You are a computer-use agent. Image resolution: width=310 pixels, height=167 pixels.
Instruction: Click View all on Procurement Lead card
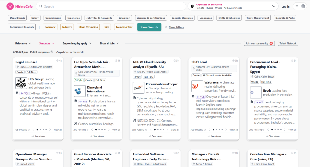(x=292, y=130)
